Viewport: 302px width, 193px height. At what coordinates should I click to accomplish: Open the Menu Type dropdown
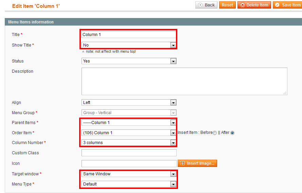pyautogui.click(x=129, y=184)
